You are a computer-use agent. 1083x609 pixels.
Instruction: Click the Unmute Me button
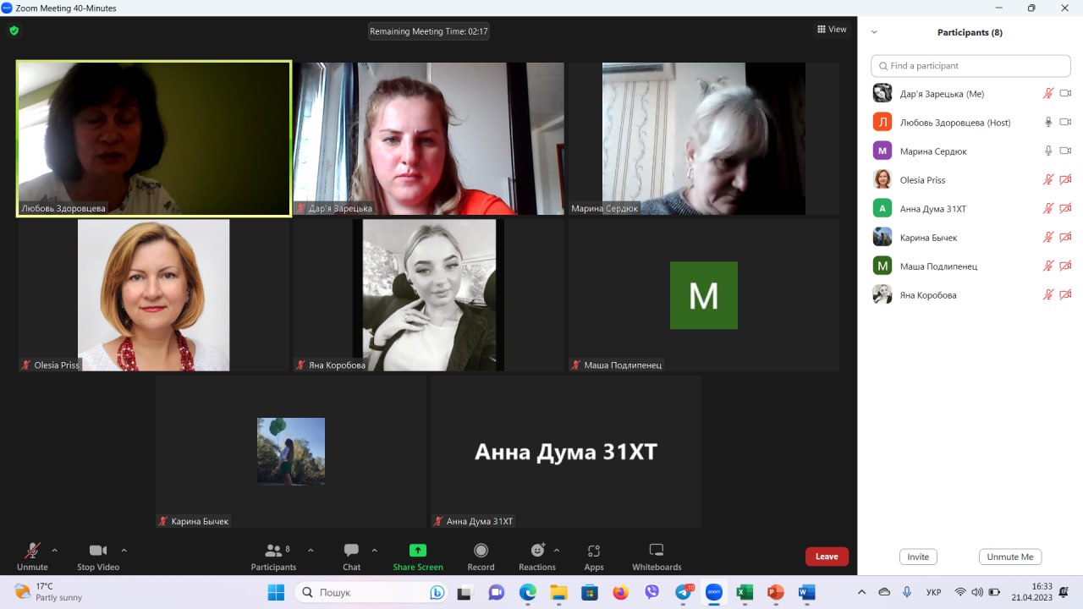(x=1010, y=557)
